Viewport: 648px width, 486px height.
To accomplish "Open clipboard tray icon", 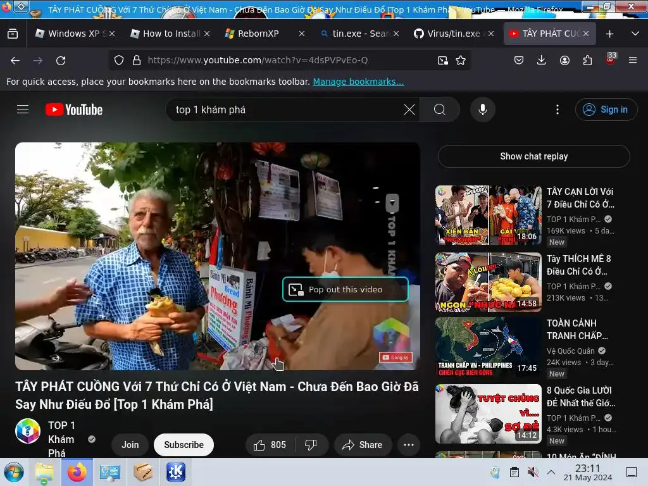I will (x=514, y=472).
